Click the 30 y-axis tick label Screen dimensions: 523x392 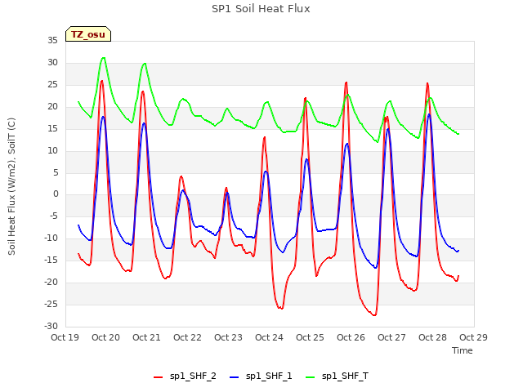pyautogui.click(x=52, y=62)
